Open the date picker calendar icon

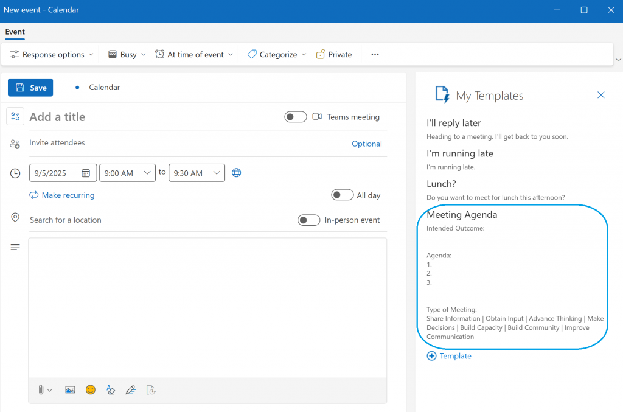[86, 173]
